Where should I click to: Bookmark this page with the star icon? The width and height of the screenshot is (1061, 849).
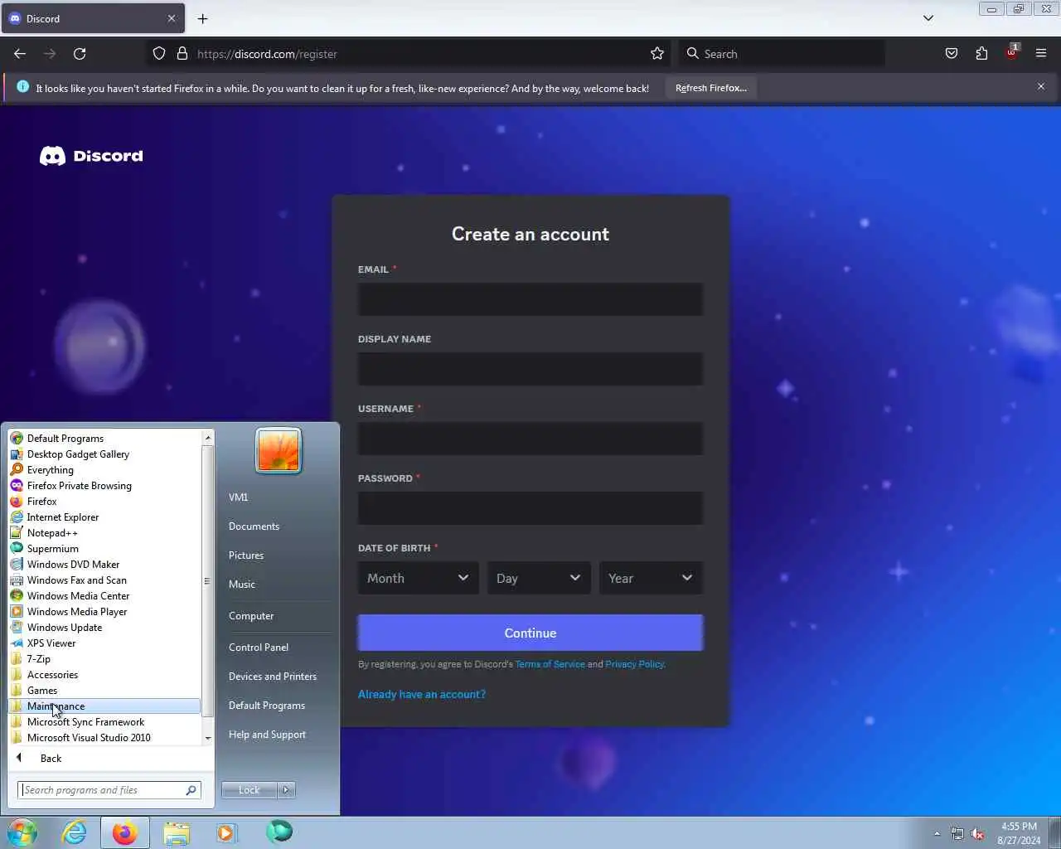tap(657, 54)
